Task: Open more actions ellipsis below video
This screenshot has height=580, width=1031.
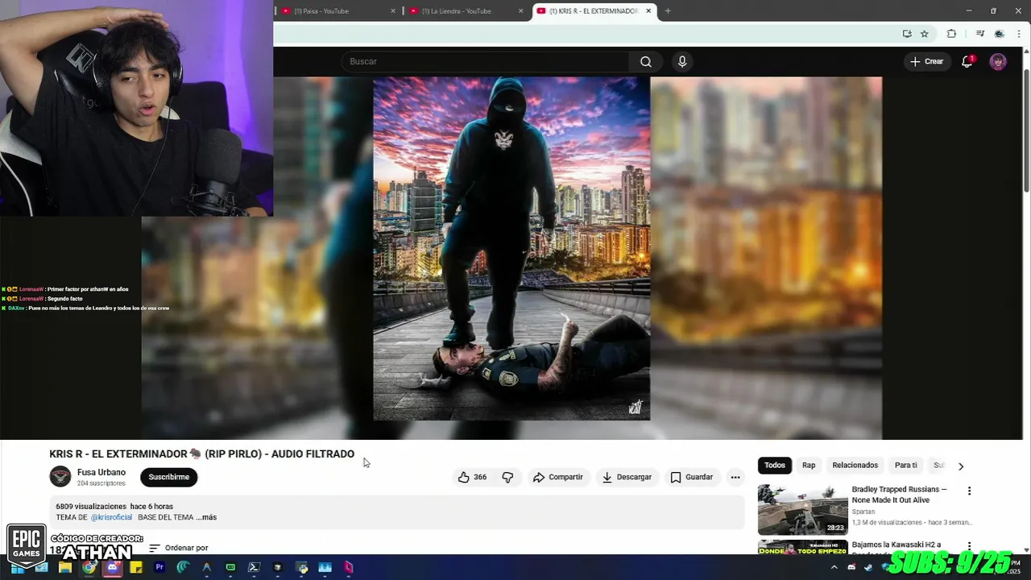Action: point(735,477)
